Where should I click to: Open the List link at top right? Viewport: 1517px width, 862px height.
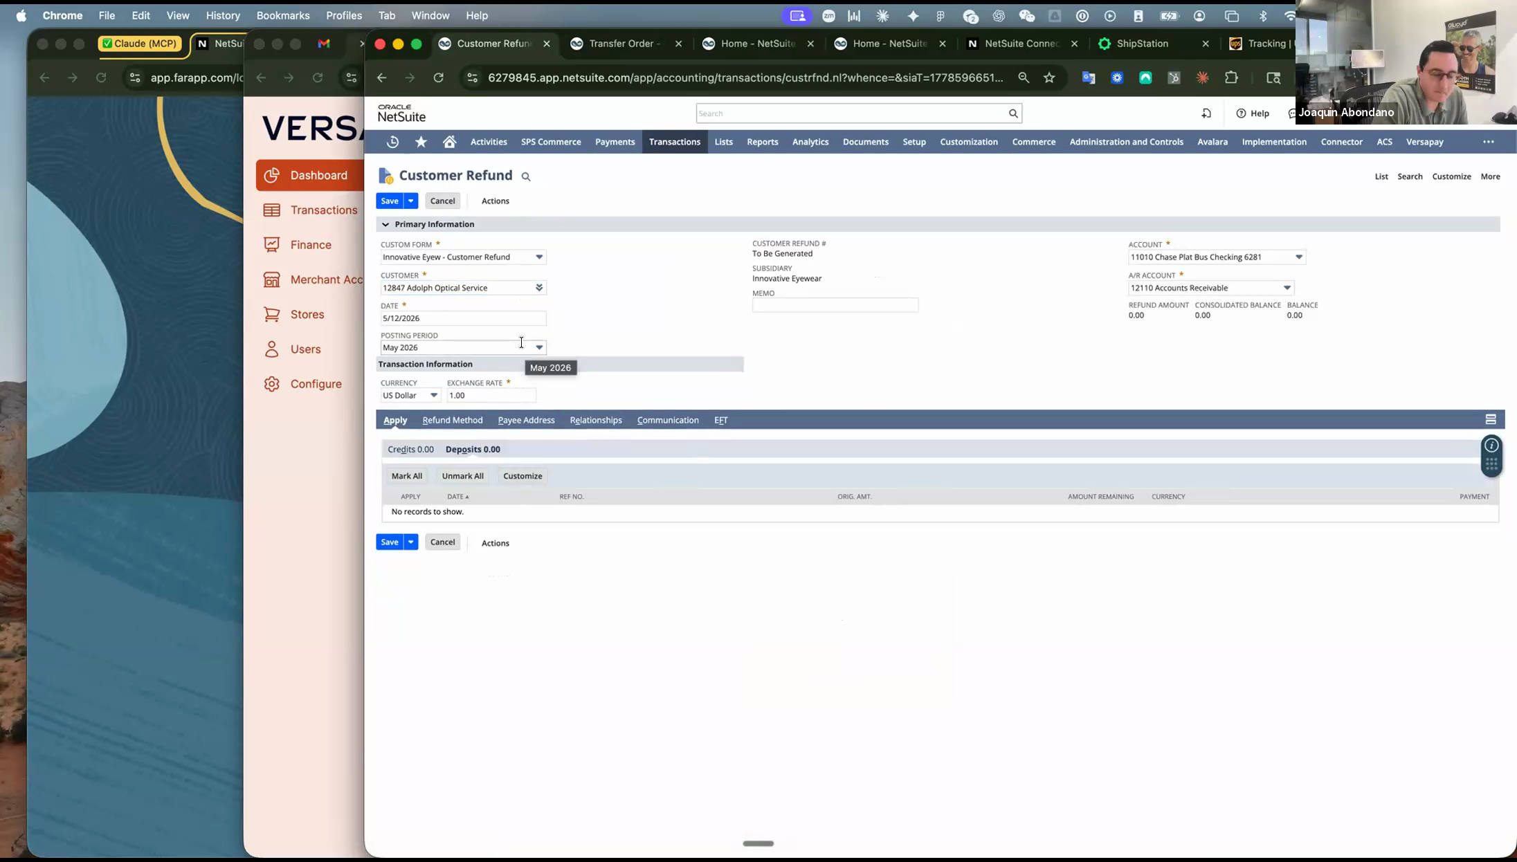1381,176
